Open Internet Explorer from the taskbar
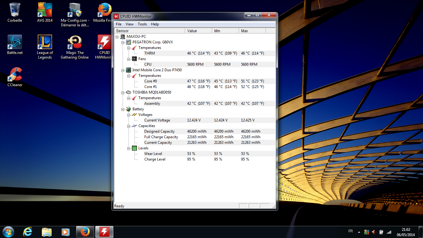This screenshot has height=238, width=423. click(28, 232)
